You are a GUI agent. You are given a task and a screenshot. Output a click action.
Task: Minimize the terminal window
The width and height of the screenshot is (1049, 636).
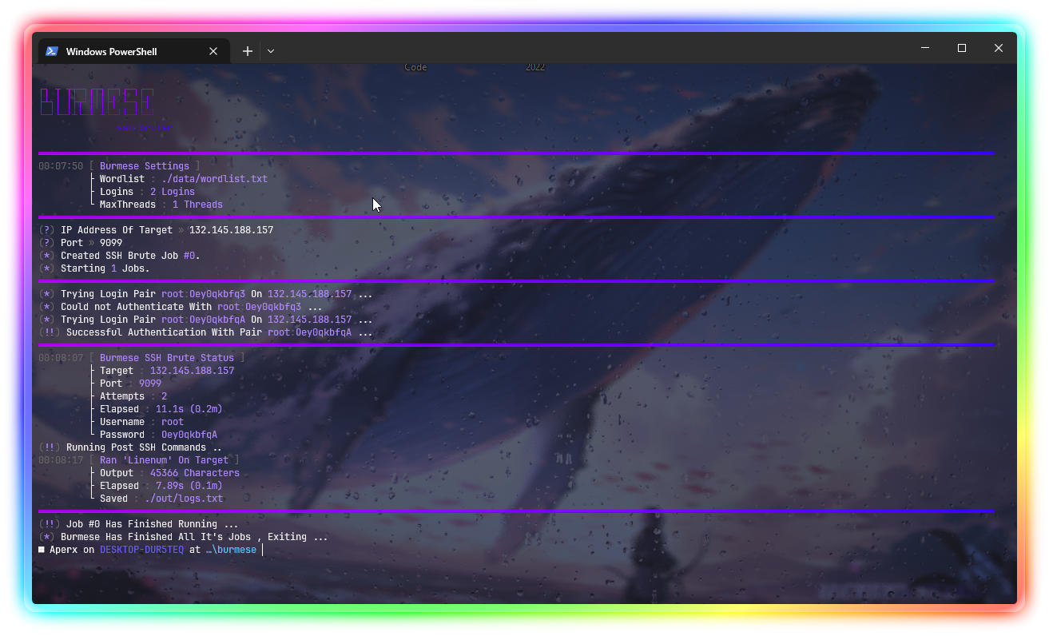(925, 48)
